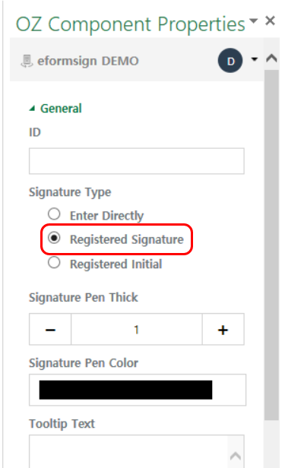This screenshot has height=468, width=285.
Task: Click the eformsign server icon
Action: click(x=27, y=62)
